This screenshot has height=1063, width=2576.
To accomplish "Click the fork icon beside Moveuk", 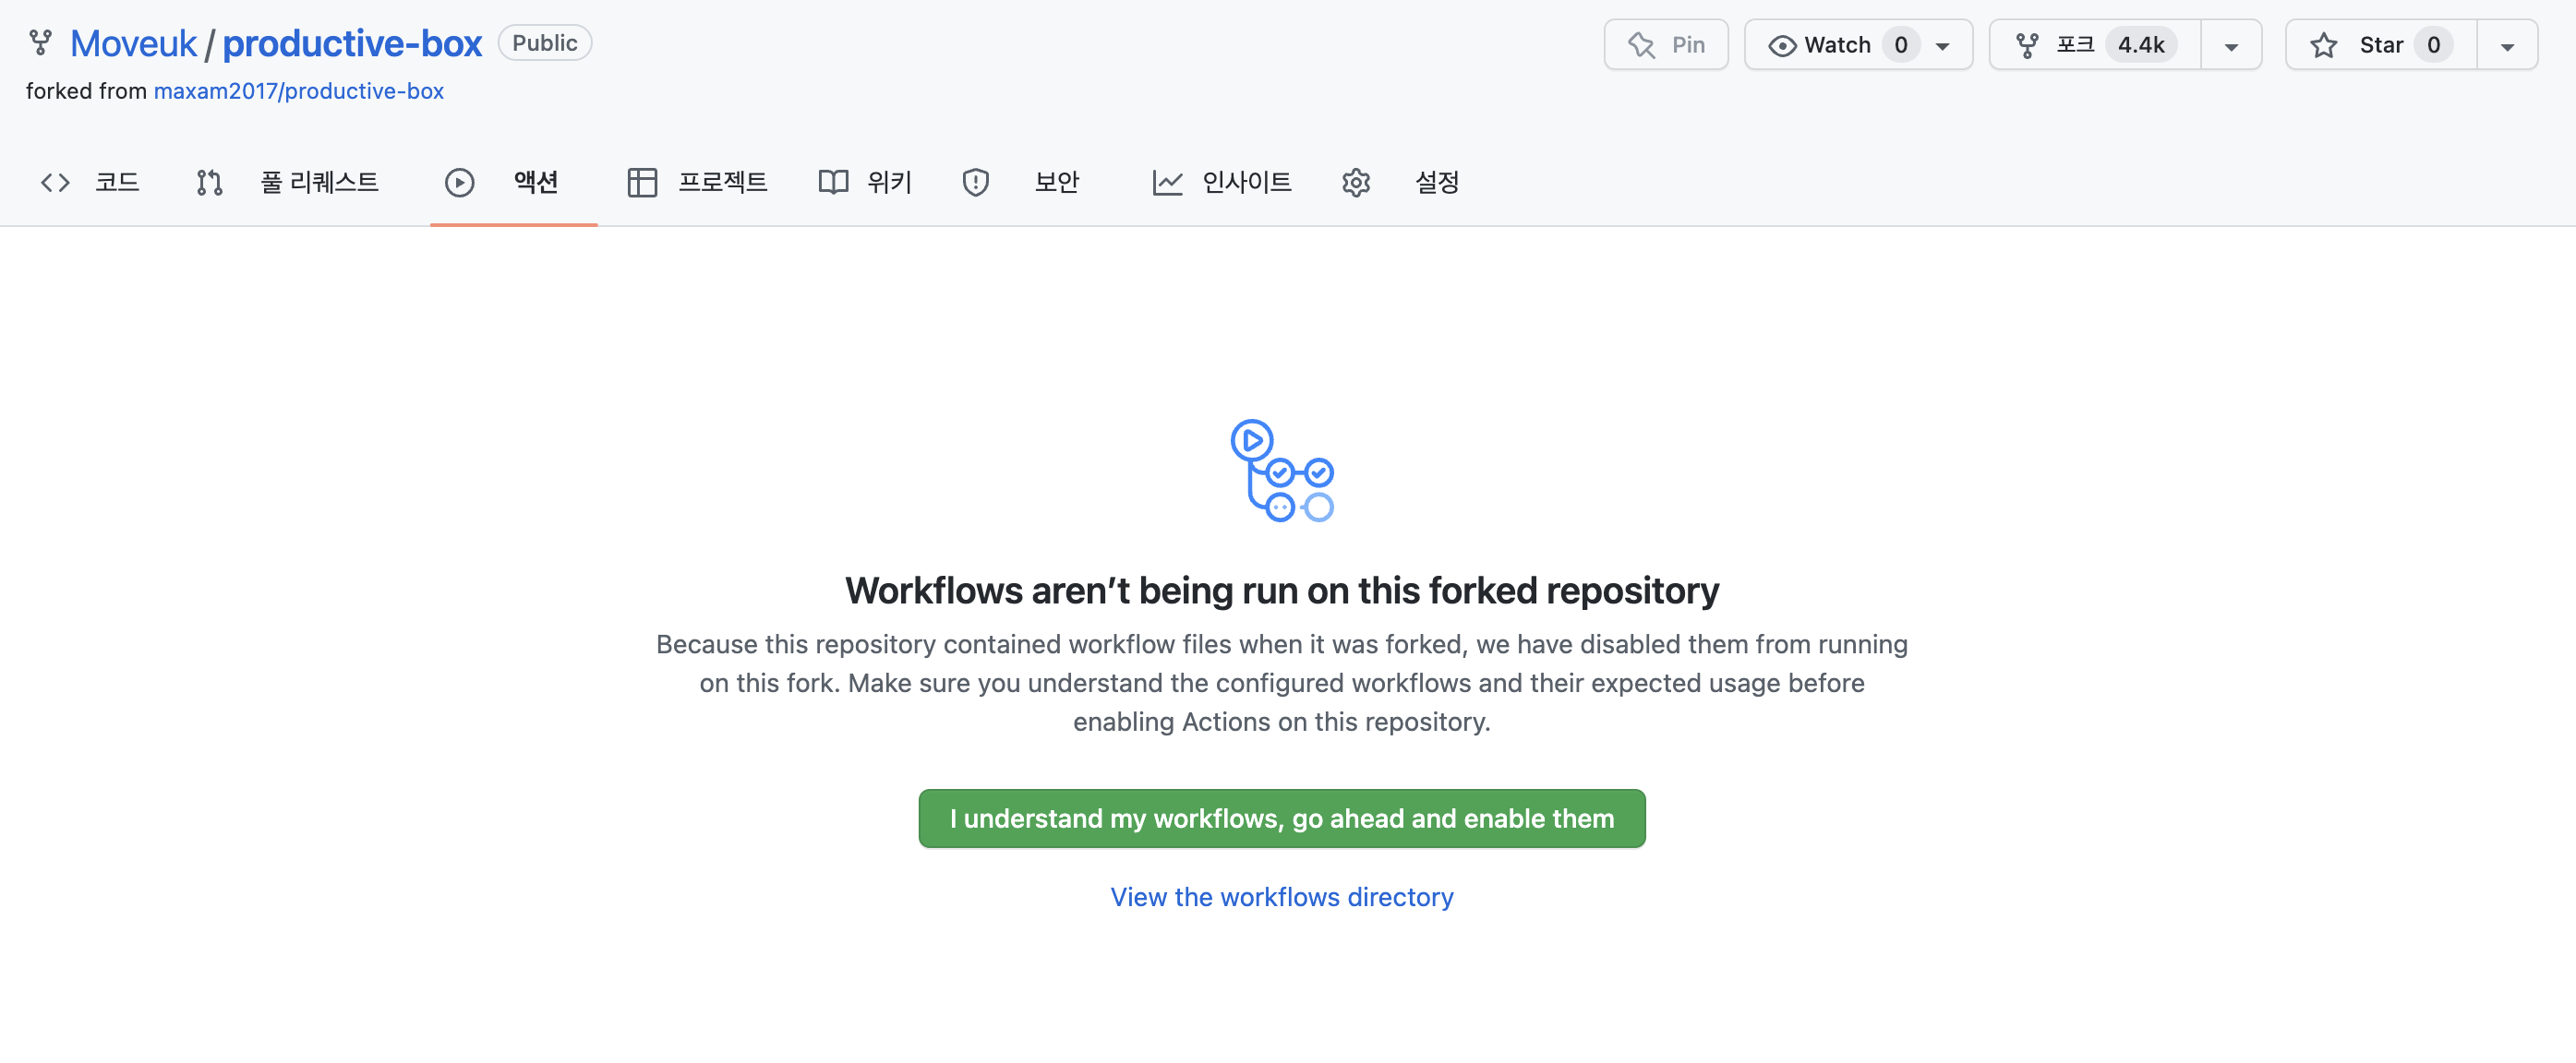I will [x=40, y=43].
